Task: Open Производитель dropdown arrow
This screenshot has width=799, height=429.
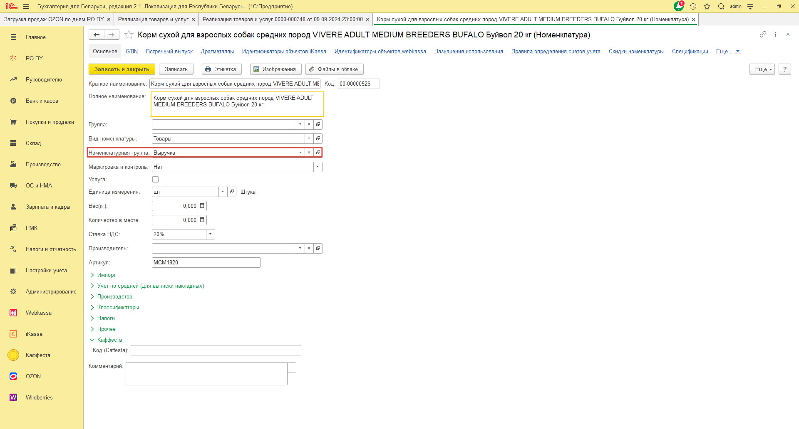Action: pyautogui.click(x=300, y=248)
